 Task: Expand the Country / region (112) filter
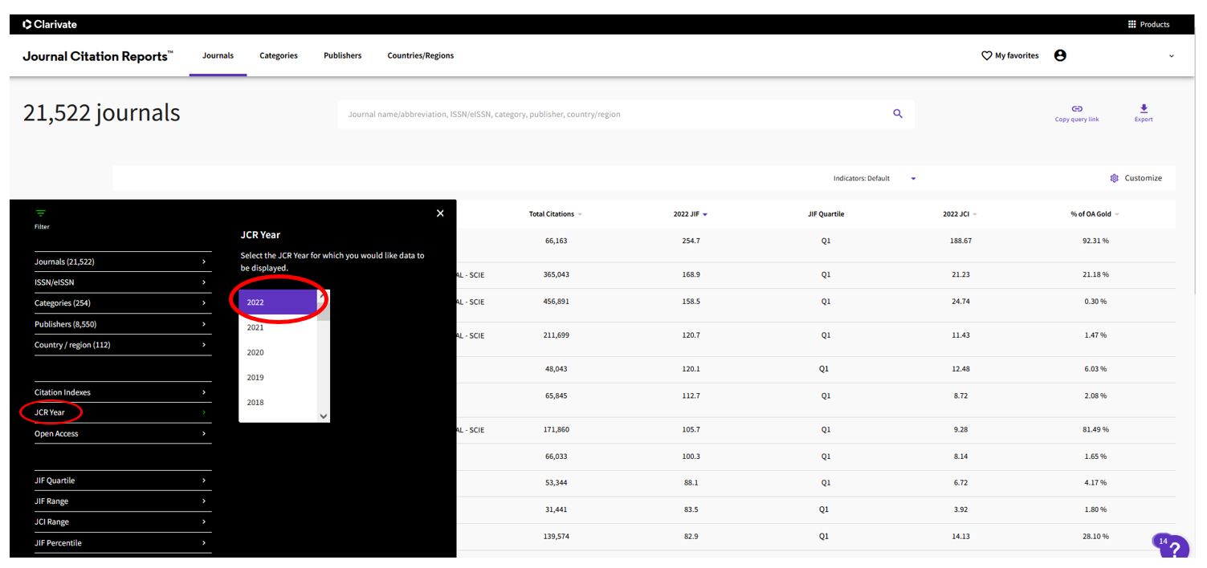pyautogui.click(x=123, y=345)
